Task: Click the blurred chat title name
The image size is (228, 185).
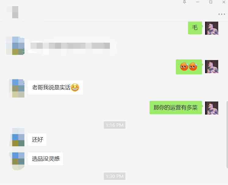Action: 15,12
